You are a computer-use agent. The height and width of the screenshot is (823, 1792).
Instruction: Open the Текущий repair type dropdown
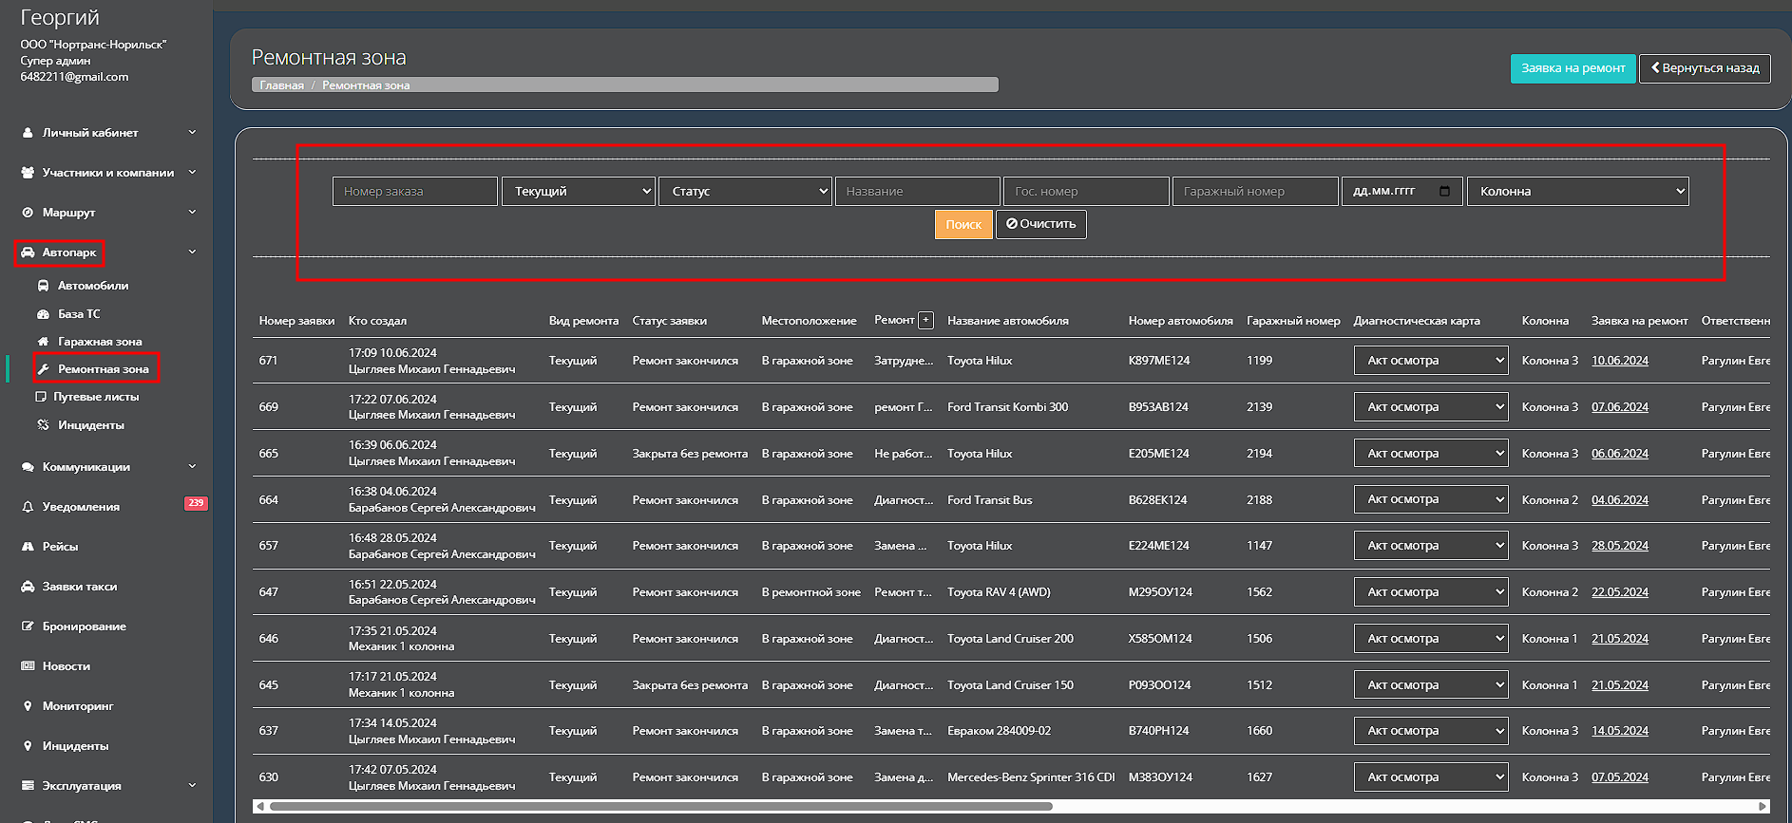(579, 191)
